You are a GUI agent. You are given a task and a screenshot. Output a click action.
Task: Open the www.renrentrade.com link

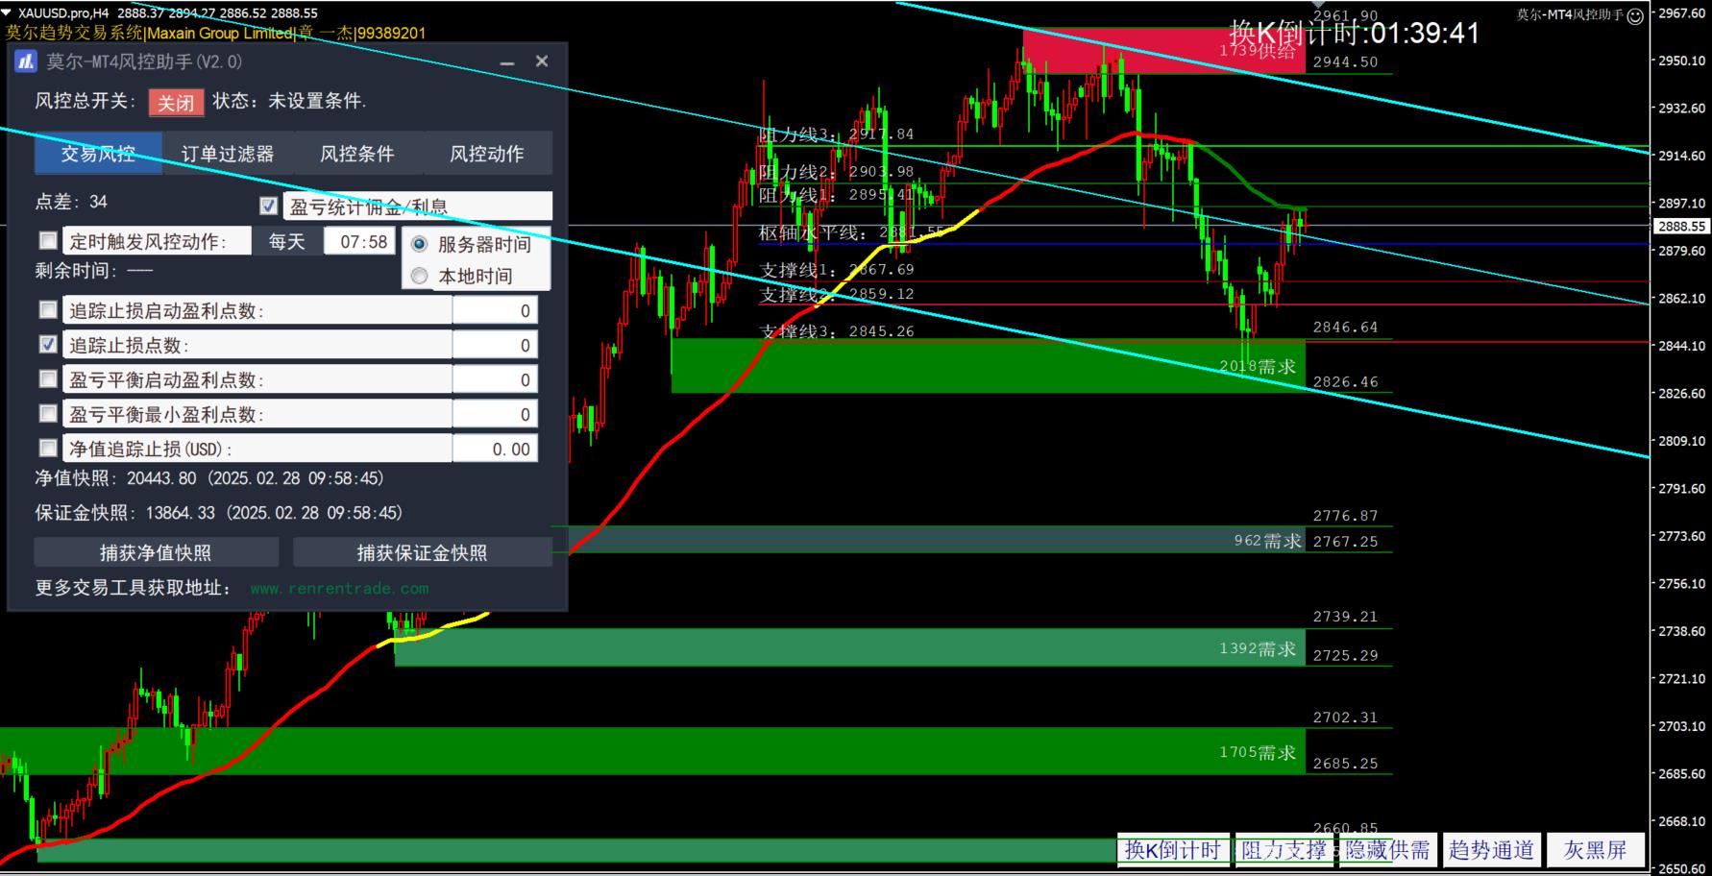click(339, 588)
